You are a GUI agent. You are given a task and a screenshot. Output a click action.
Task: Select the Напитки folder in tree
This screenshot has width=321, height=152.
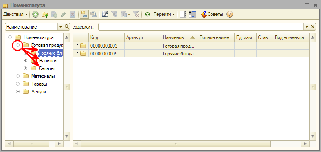[x=48, y=61]
